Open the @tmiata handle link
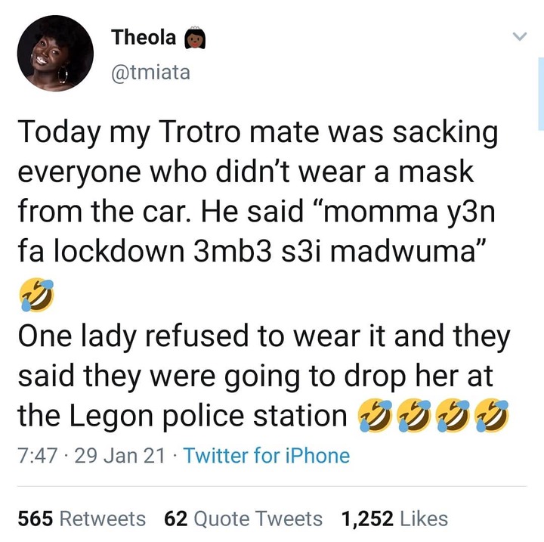544x542 pixels. click(150, 73)
